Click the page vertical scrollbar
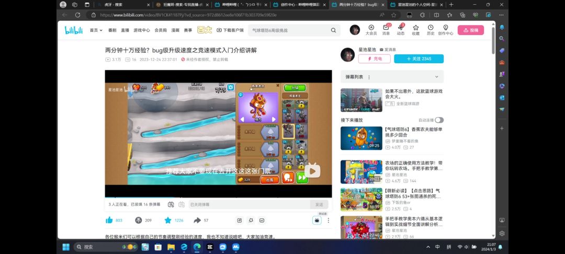 tap(493, 40)
